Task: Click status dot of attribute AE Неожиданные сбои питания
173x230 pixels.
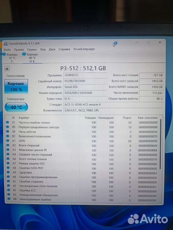Action: coord(9,186)
